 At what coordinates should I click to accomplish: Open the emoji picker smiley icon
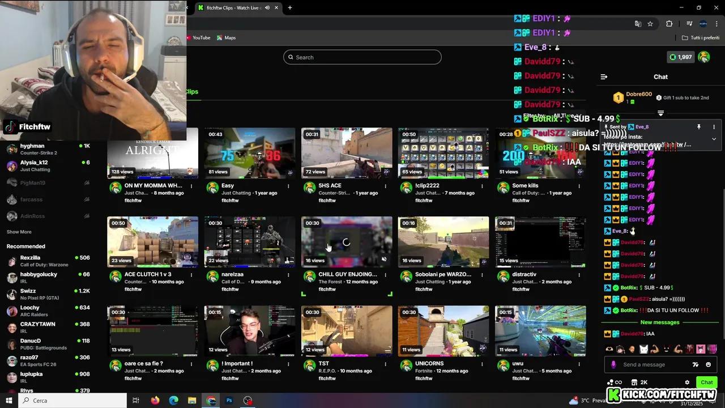[x=709, y=364]
